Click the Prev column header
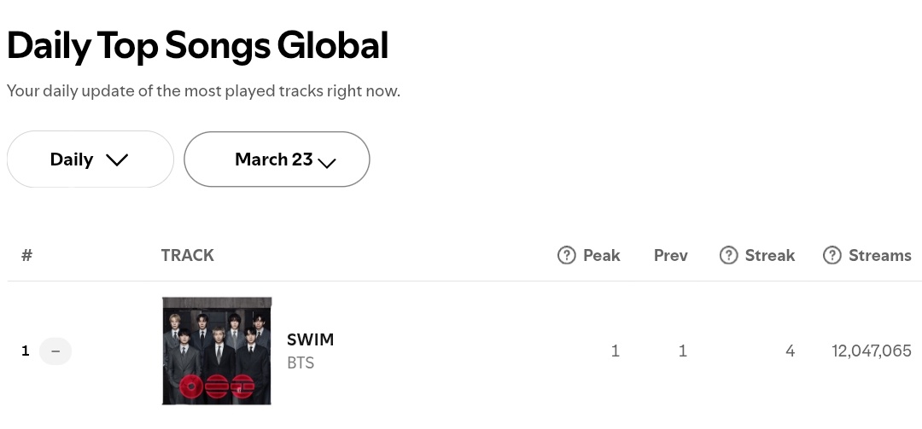The height and width of the screenshot is (429, 922). 671,255
